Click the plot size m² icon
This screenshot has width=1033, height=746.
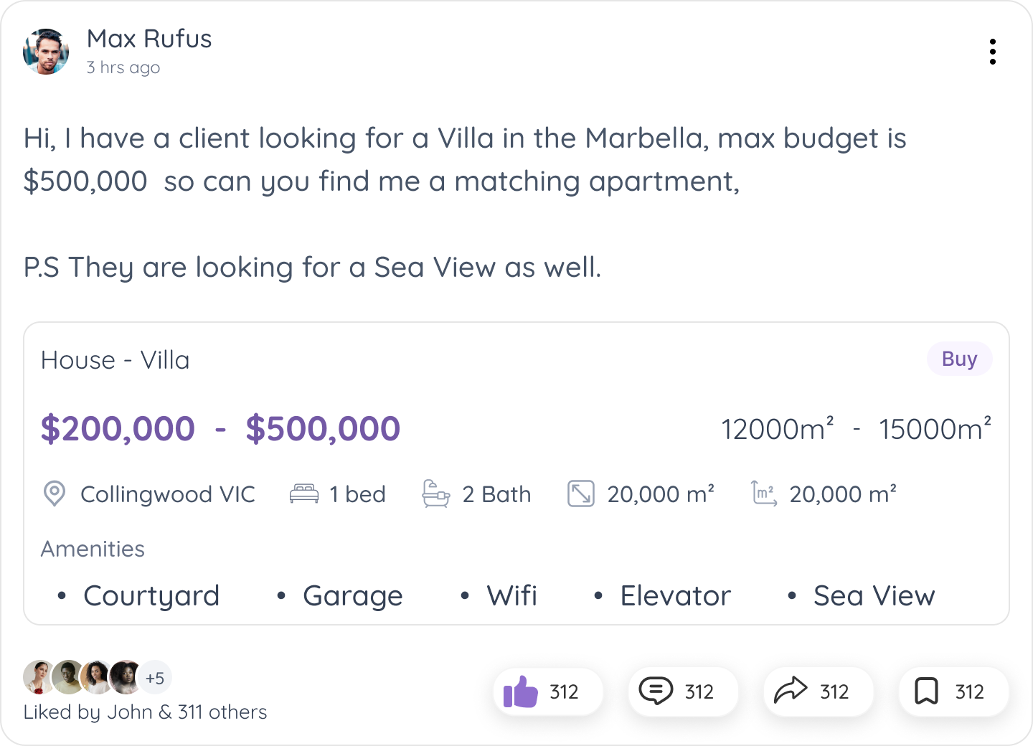[x=764, y=494]
